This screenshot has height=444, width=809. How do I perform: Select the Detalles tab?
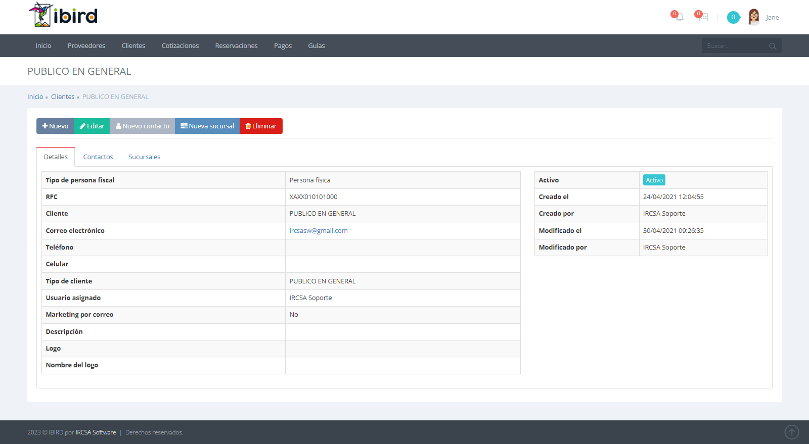56,157
